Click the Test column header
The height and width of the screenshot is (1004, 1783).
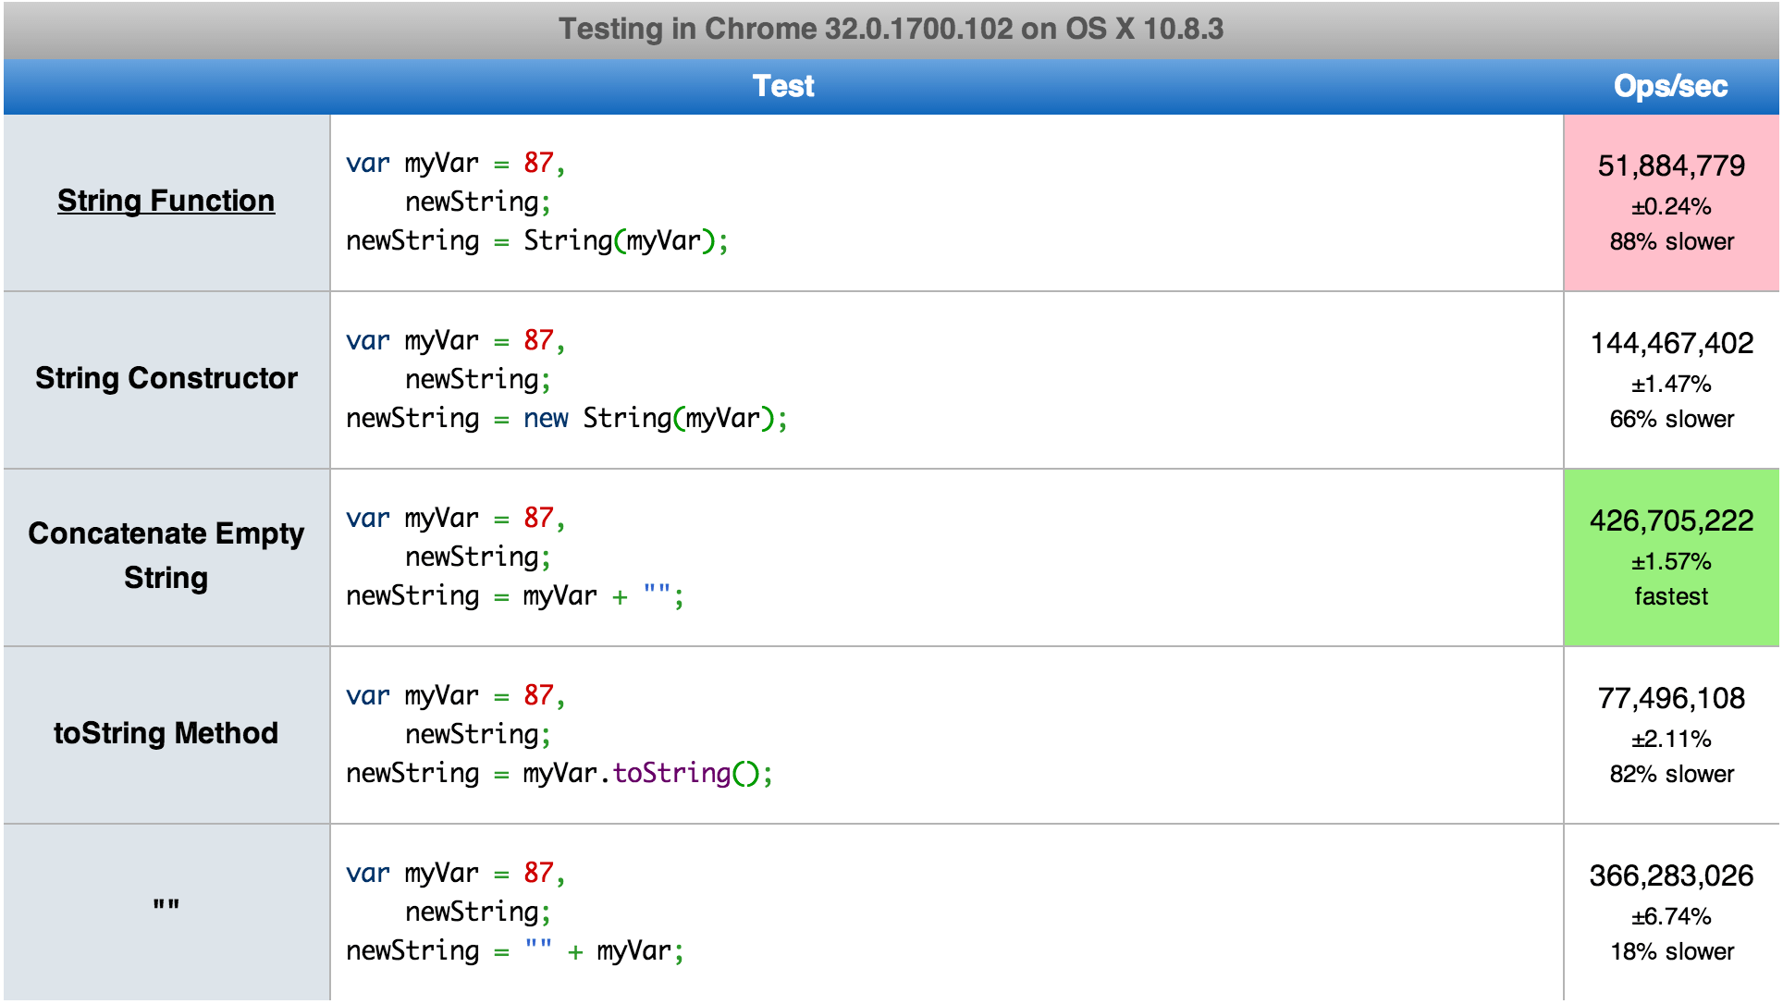[782, 86]
